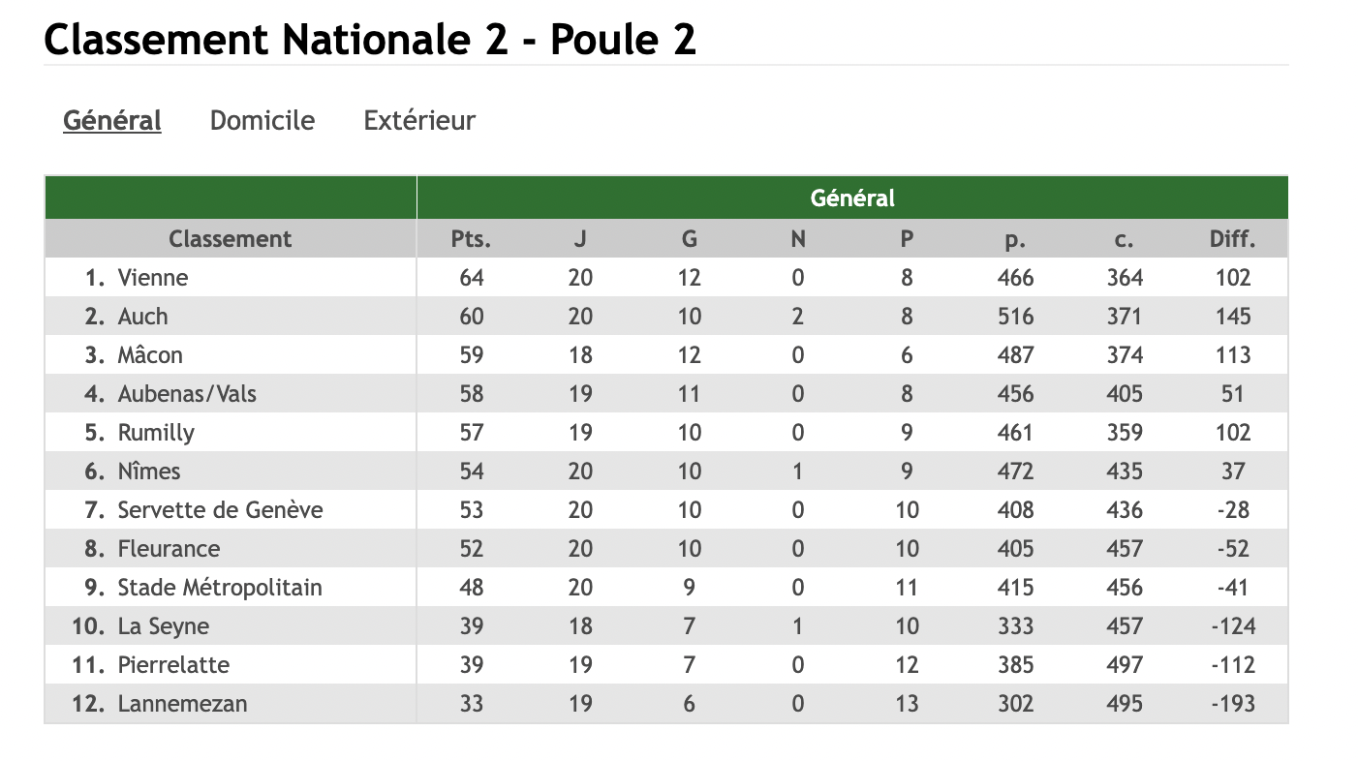
Task: Click Servette de Genève in table
Action: coord(220,510)
